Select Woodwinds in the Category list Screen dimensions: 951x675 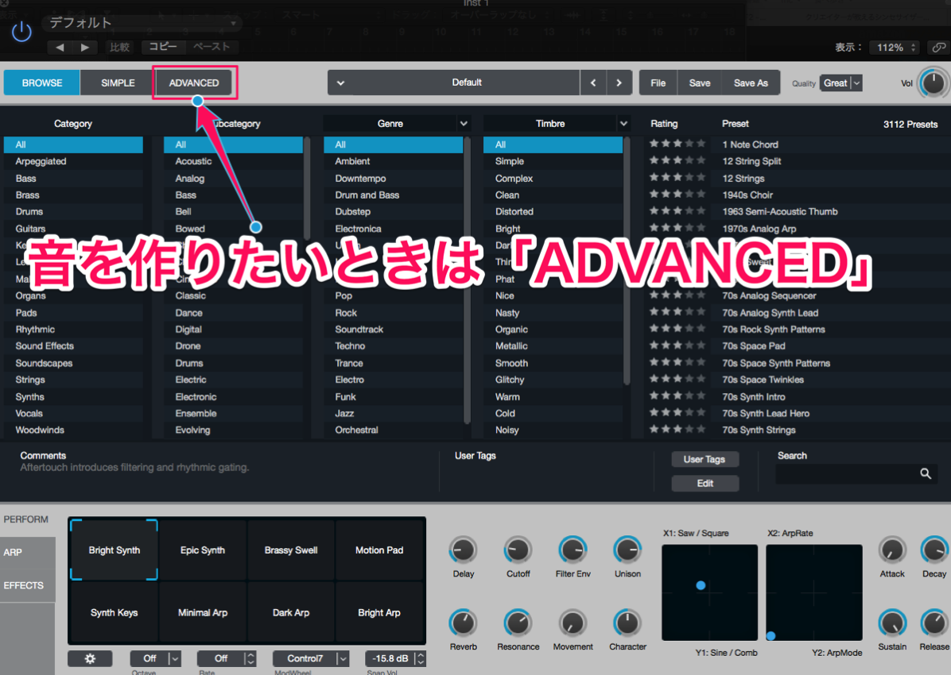point(73,430)
